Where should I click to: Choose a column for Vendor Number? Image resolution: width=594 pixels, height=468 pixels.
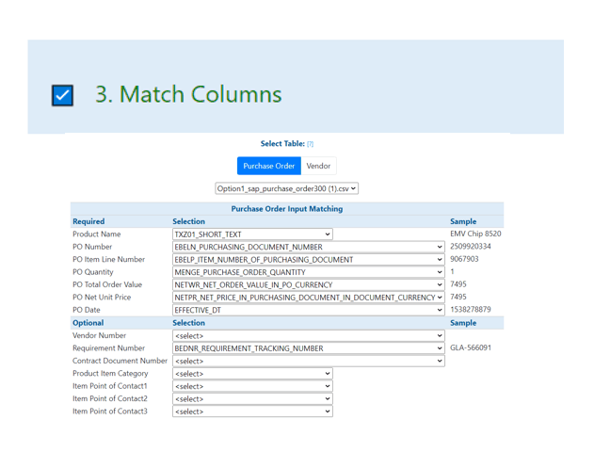point(309,336)
